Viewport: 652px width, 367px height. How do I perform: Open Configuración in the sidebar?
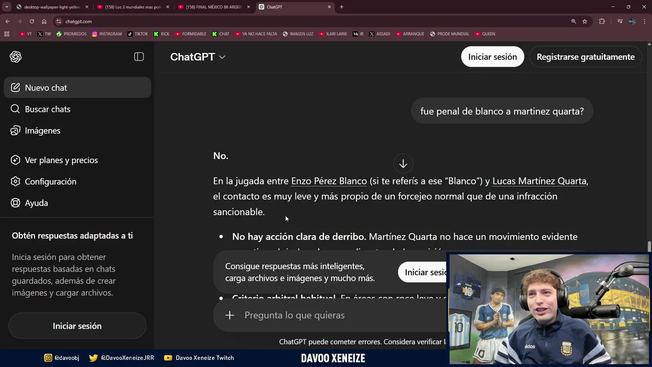pyautogui.click(x=77, y=181)
